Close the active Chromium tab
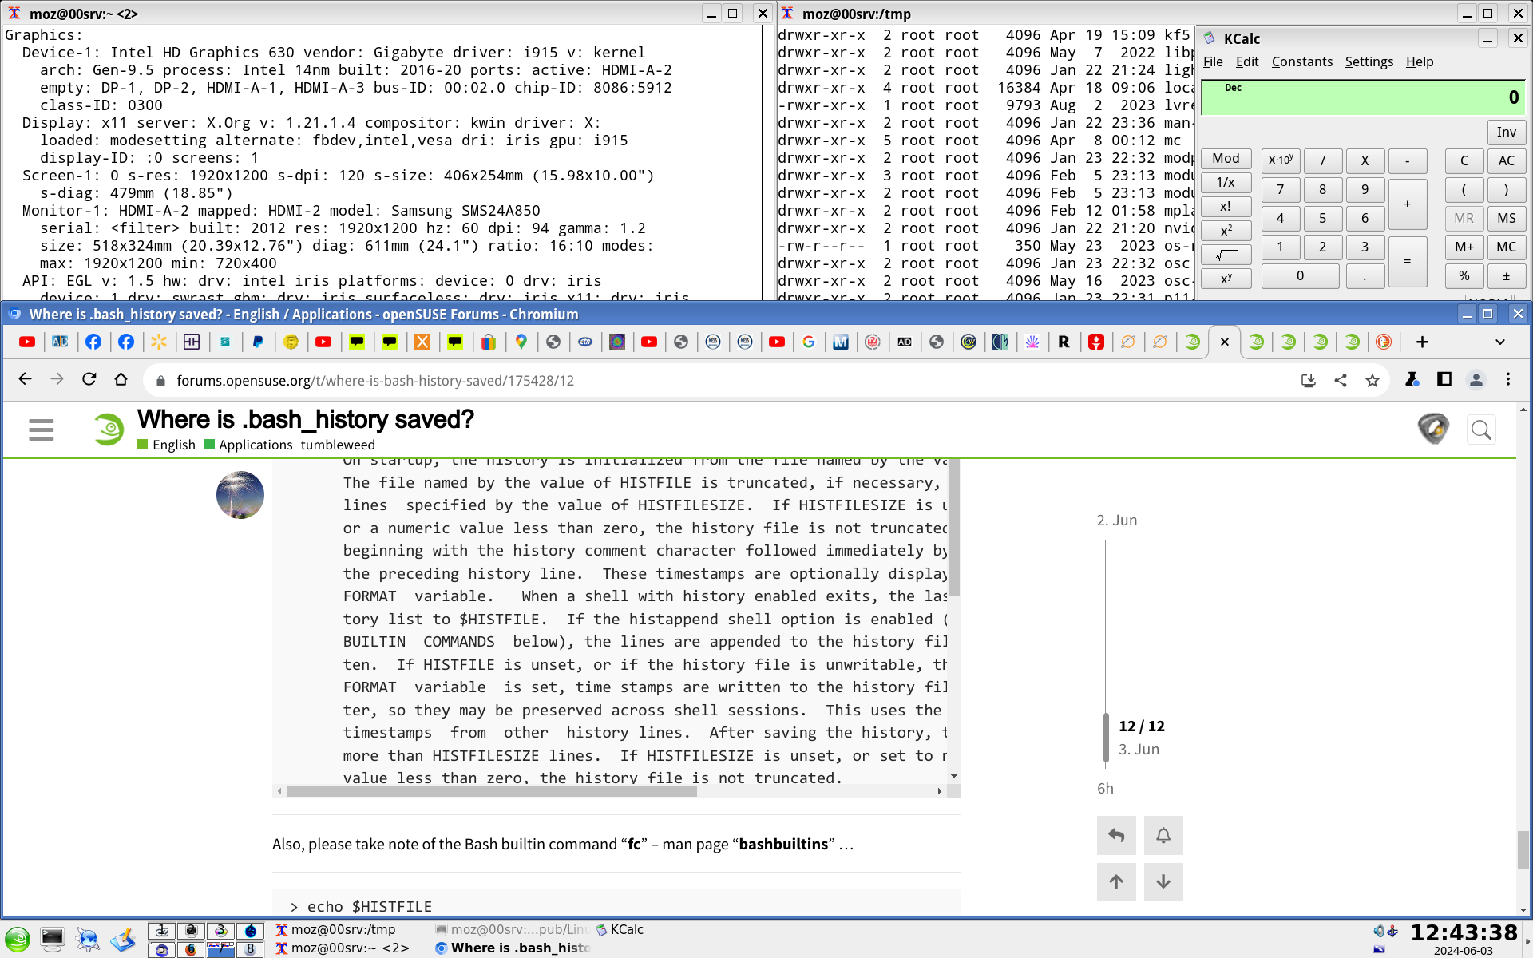The width and height of the screenshot is (1533, 958). pyautogui.click(x=1225, y=342)
